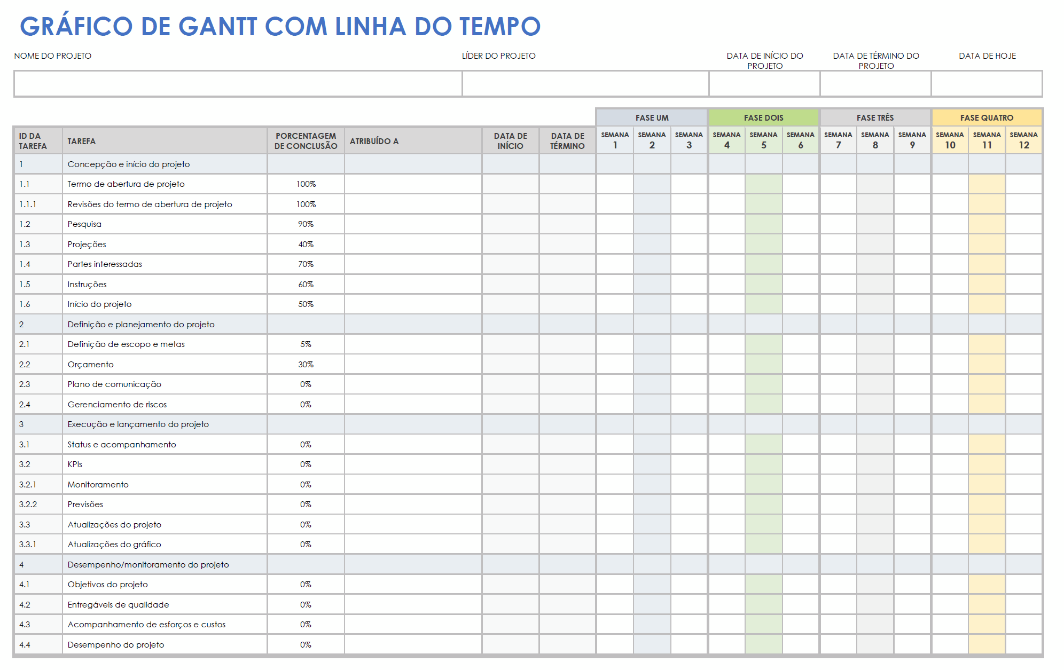This screenshot has width=1064, height=670.
Task: Select the SEMANA 9 header cell
Action: coord(912,140)
